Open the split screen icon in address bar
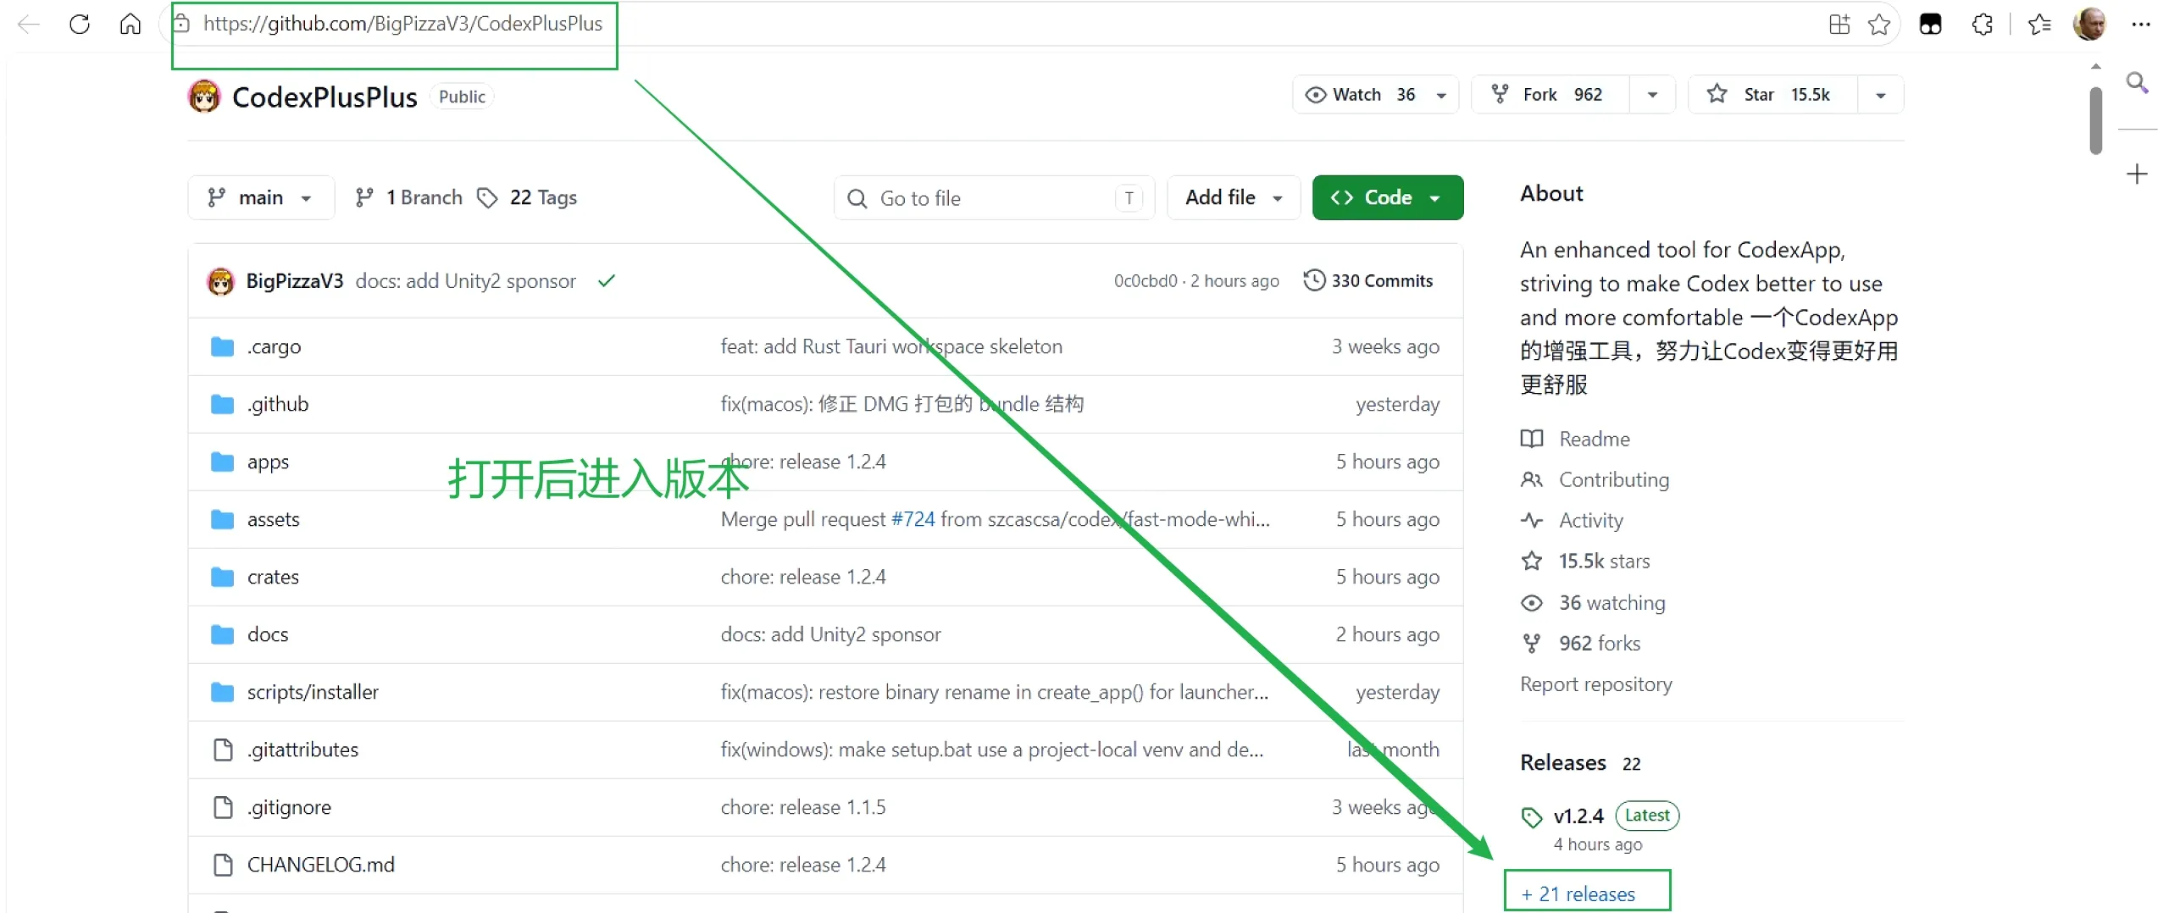2169x913 pixels. pyautogui.click(x=1839, y=24)
